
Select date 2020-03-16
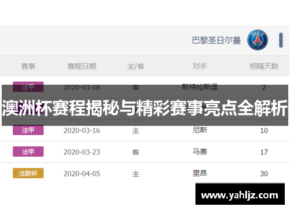[x=82, y=131]
